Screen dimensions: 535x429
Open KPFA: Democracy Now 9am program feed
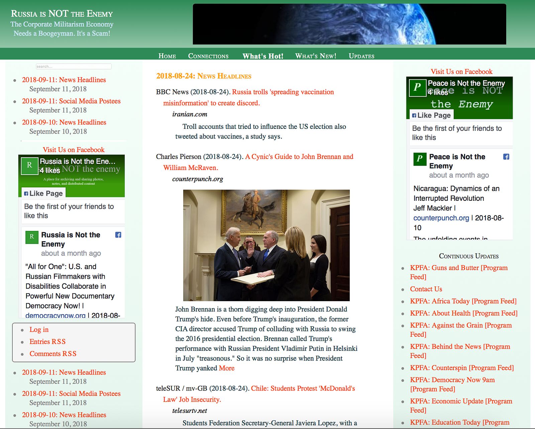[452, 384]
